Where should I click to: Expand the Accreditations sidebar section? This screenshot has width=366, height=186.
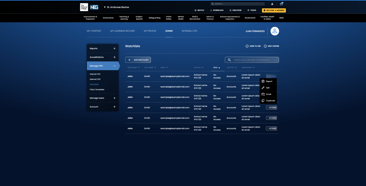coord(102,57)
